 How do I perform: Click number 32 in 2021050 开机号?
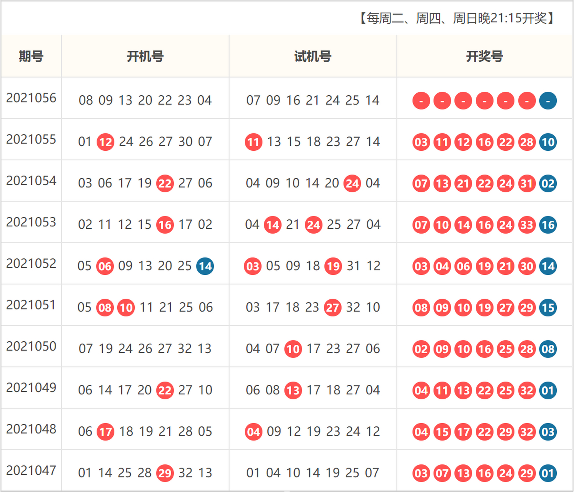[185, 349]
